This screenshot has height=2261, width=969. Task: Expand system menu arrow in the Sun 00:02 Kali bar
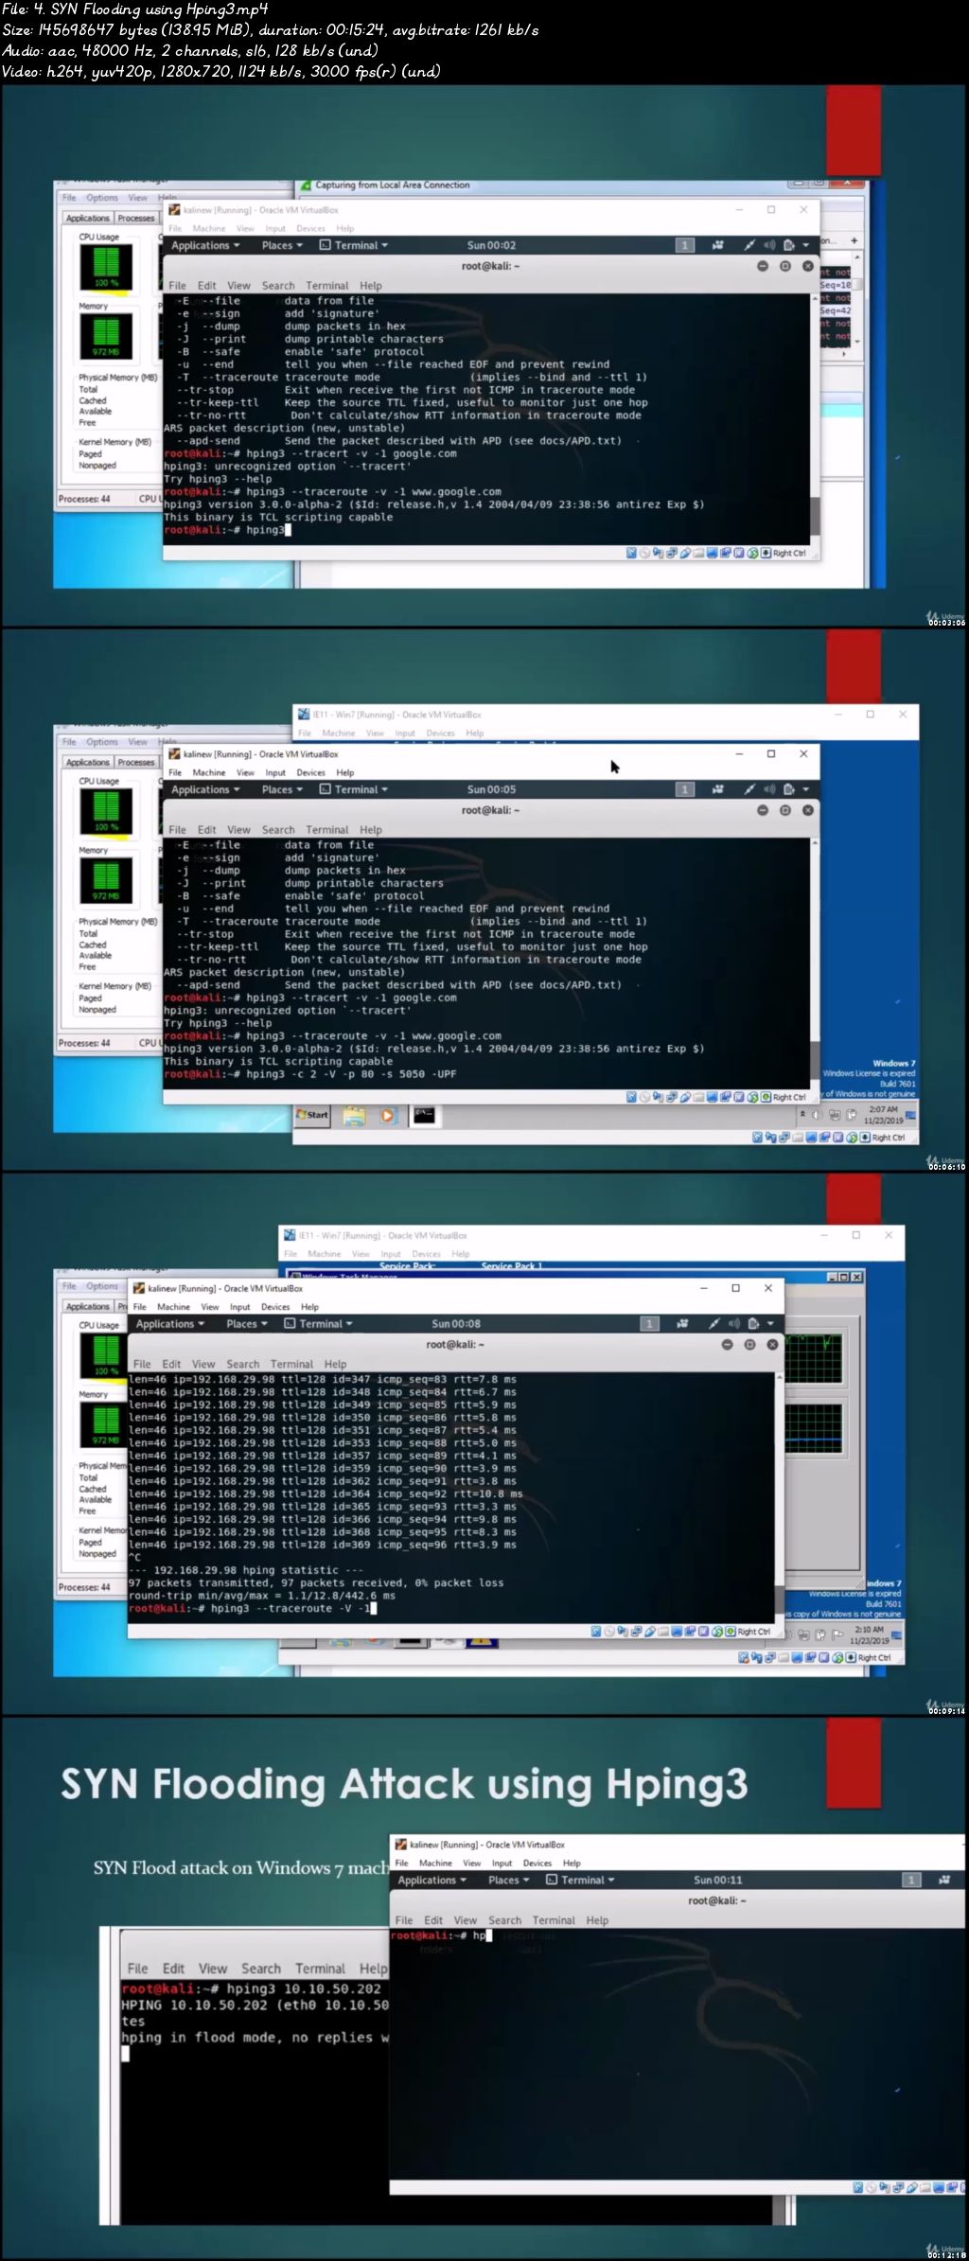pos(806,245)
